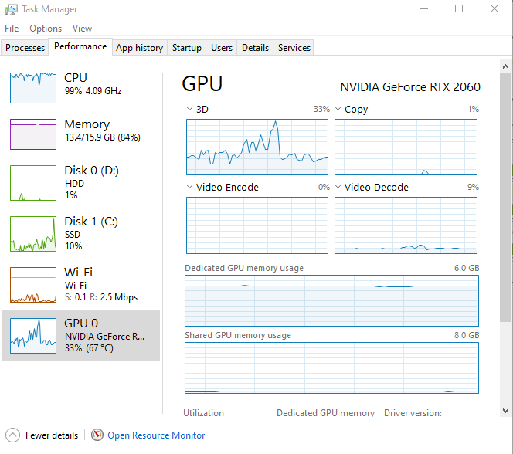The height and width of the screenshot is (454, 513).
Task: Click the "6.0 GB" dedicated memory label
Action: pos(467,268)
